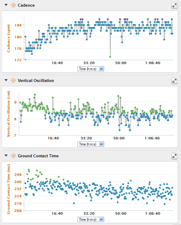Click the Cadence (spm) axis label
The image size is (181, 225).
tap(9, 38)
